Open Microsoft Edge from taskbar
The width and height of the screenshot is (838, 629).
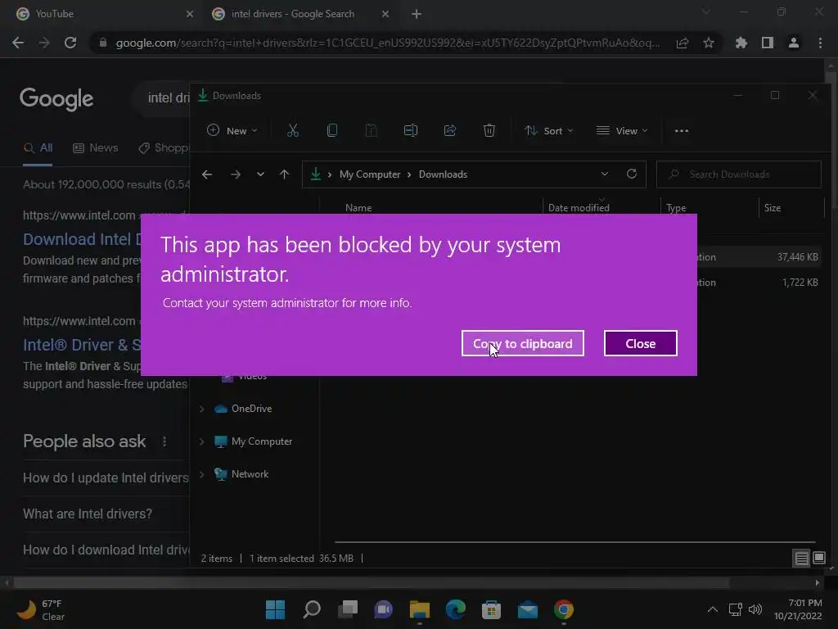click(x=455, y=609)
